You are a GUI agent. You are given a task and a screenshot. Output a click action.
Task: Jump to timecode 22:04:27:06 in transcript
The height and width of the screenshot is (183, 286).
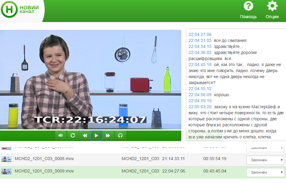click(x=200, y=35)
